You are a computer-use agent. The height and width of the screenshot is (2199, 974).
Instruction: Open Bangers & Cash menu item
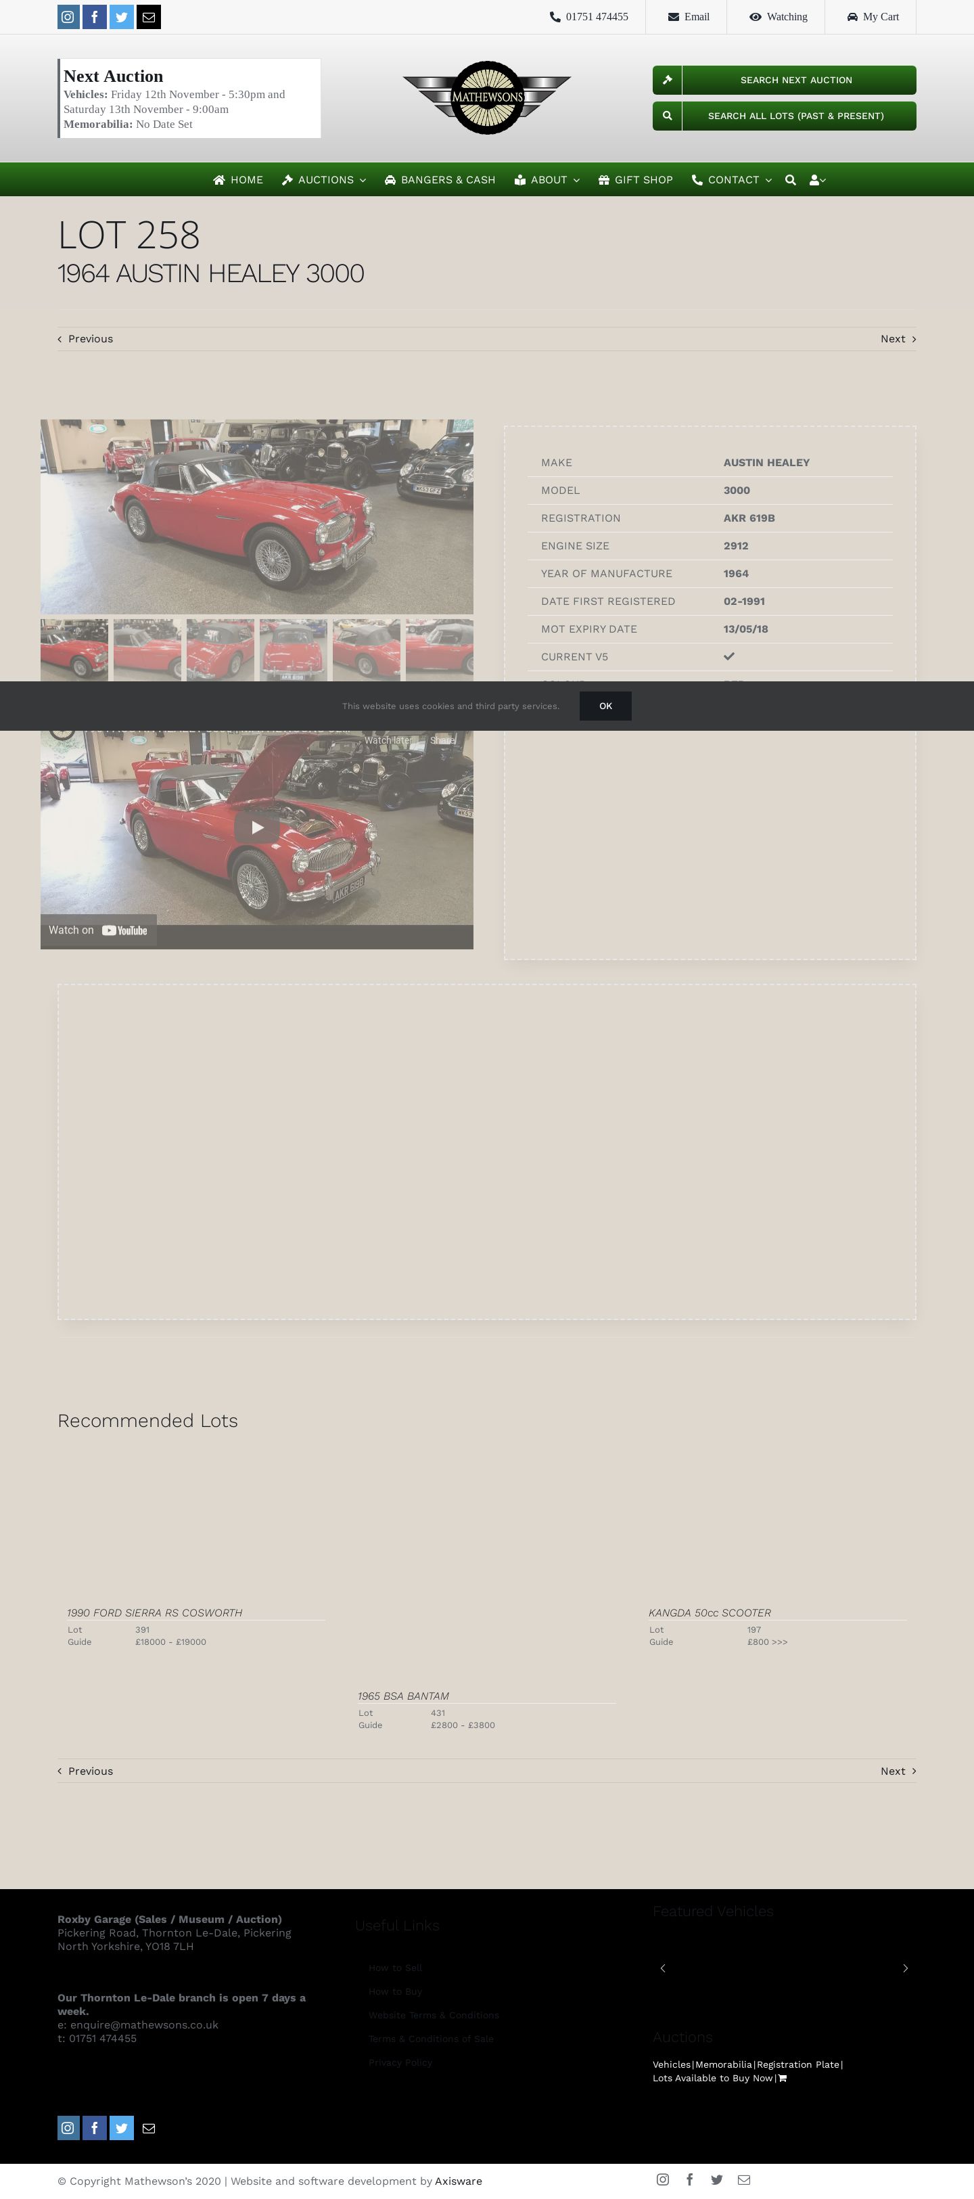tap(440, 180)
